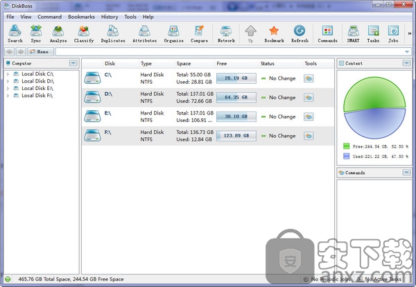416x287 pixels.
Task: Open the Bookmarks menu
Action: 81,17
